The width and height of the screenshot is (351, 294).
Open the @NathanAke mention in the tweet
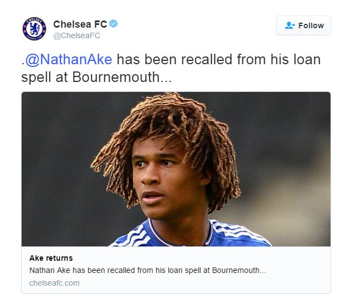pyautogui.click(x=69, y=59)
